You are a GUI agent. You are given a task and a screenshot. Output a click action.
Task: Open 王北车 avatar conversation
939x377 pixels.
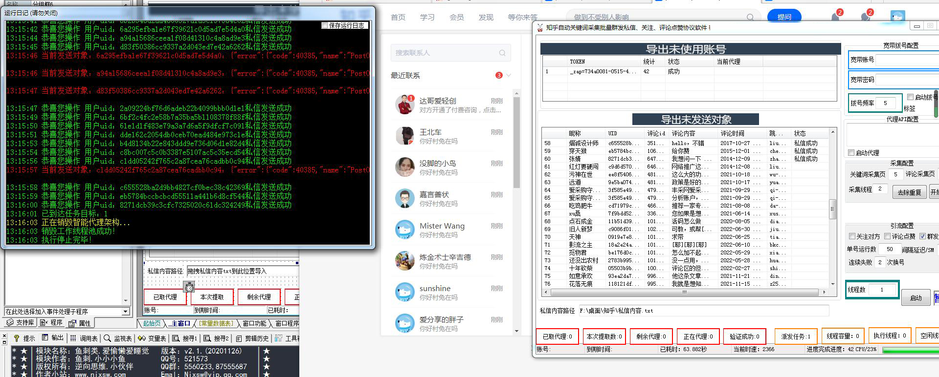pos(404,136)
